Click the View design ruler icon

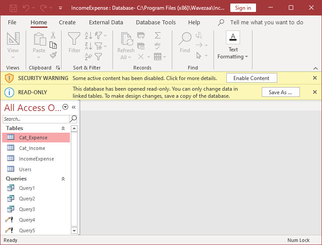[13, 38]
